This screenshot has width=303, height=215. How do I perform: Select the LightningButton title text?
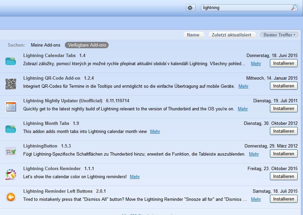(x=40, y=146)
